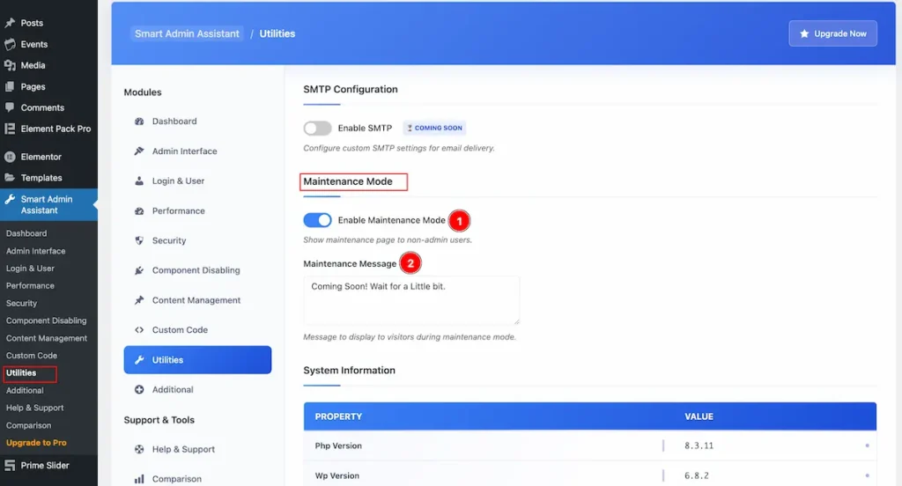Click the Upgrade to Pro submenu link

(36, 443)
